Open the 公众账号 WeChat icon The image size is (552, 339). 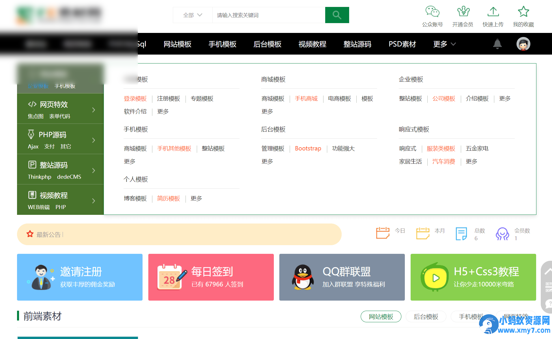coord(432,12)
